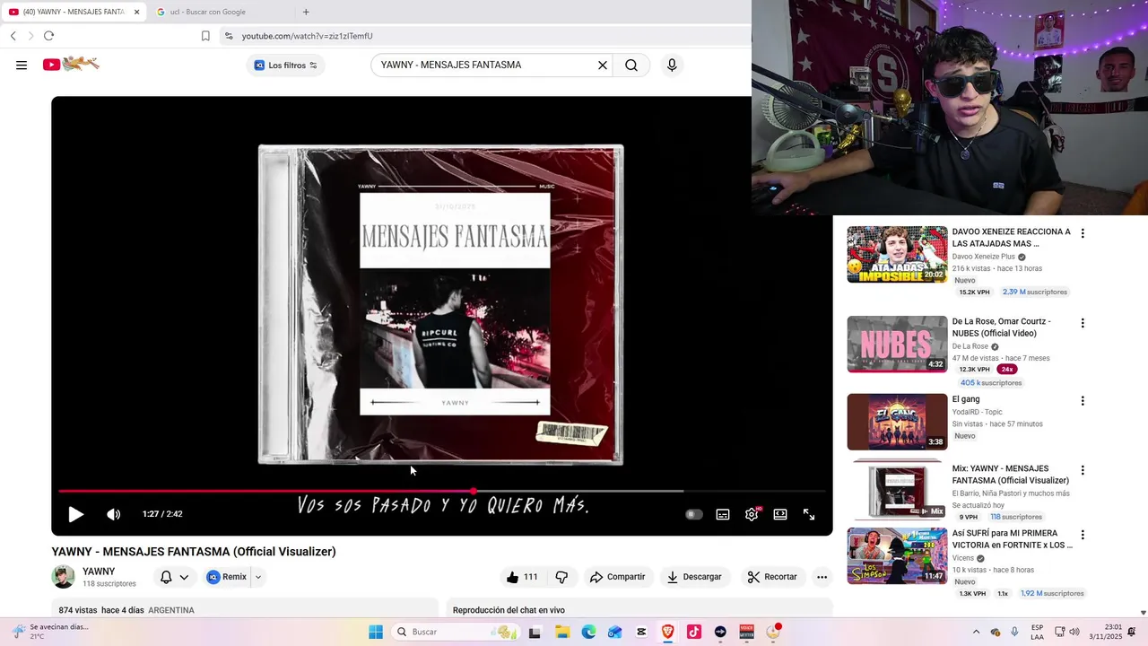This screenshot has height=646, width=1148.
Task: Open Brave browser from the taskbar
Action: [x=667, y=632]
